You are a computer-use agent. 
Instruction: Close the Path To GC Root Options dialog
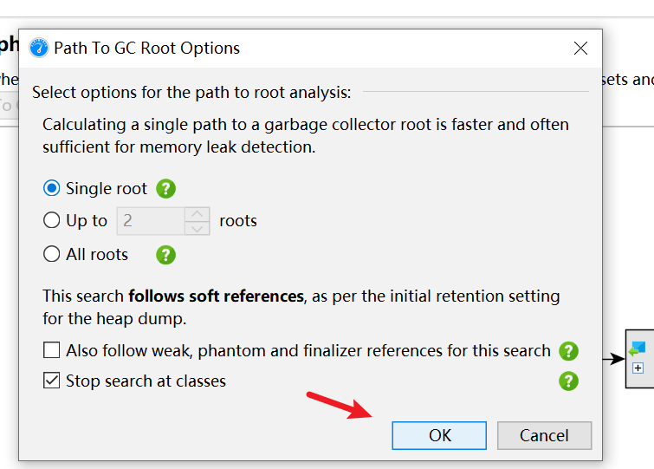click(x=580, y=49)
